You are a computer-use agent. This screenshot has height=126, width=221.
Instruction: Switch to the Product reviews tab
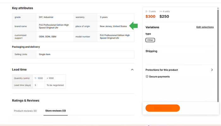click(25, 111)
